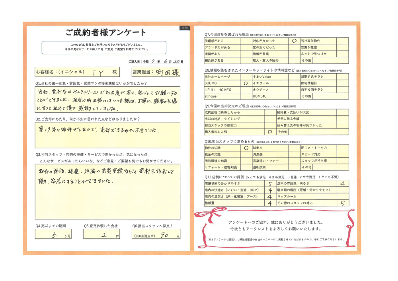Click the 店内の雰囲気・明るさ rating cell

[x=342, y=184]
